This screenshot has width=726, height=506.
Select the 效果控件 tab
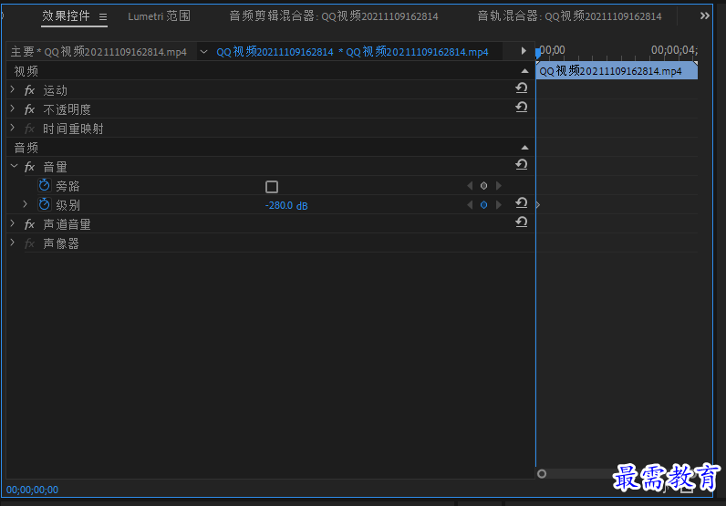(66, 16)
